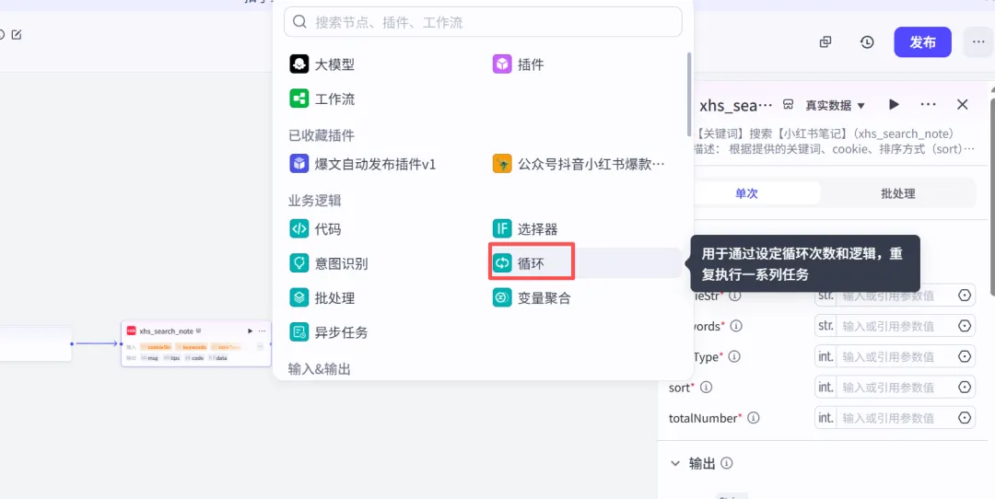This screenshot has width=995, height=499.
Task: Focus the 搜索节点、插件、工作流 search box
Action: point(483,22)
